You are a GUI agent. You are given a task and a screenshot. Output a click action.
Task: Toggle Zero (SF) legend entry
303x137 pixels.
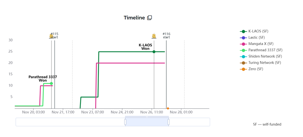coord(252,69)
